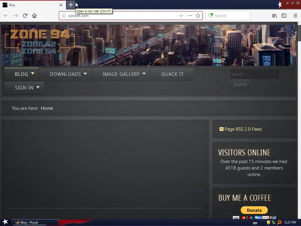Open the page actions three-dot menu
The image size is (301, 226).
[190, 16]
